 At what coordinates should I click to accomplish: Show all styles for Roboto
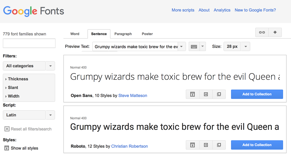tap(193, 145)
